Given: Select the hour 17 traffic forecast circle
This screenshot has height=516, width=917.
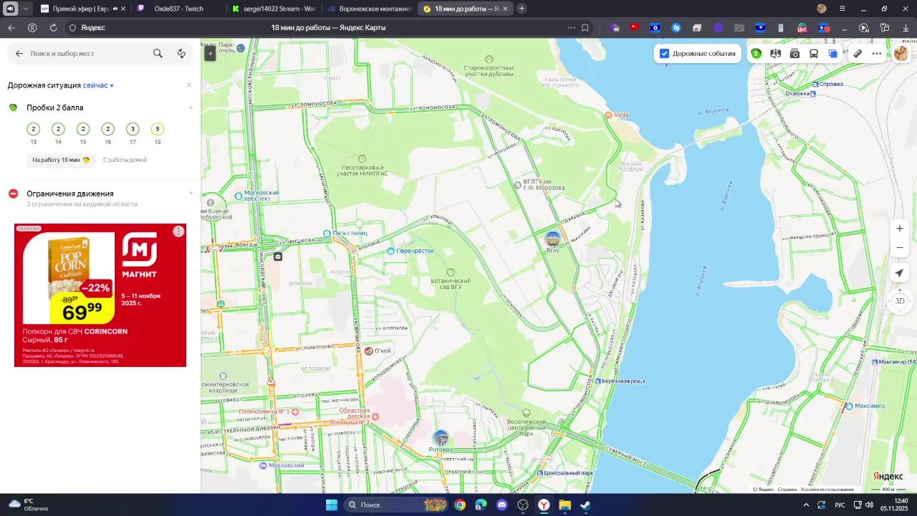Looking at the screenshot, I should coord(133,129).
